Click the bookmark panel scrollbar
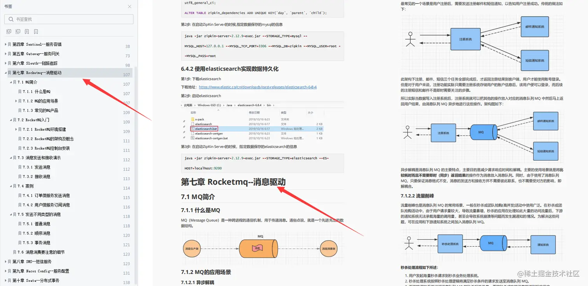 (136, 156)
